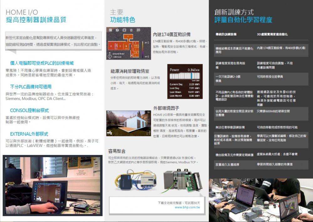Viewport: 313px width, 222px height.
Task: Click the monitor icon in floor plan toolbar
Action: coord(124,30)
